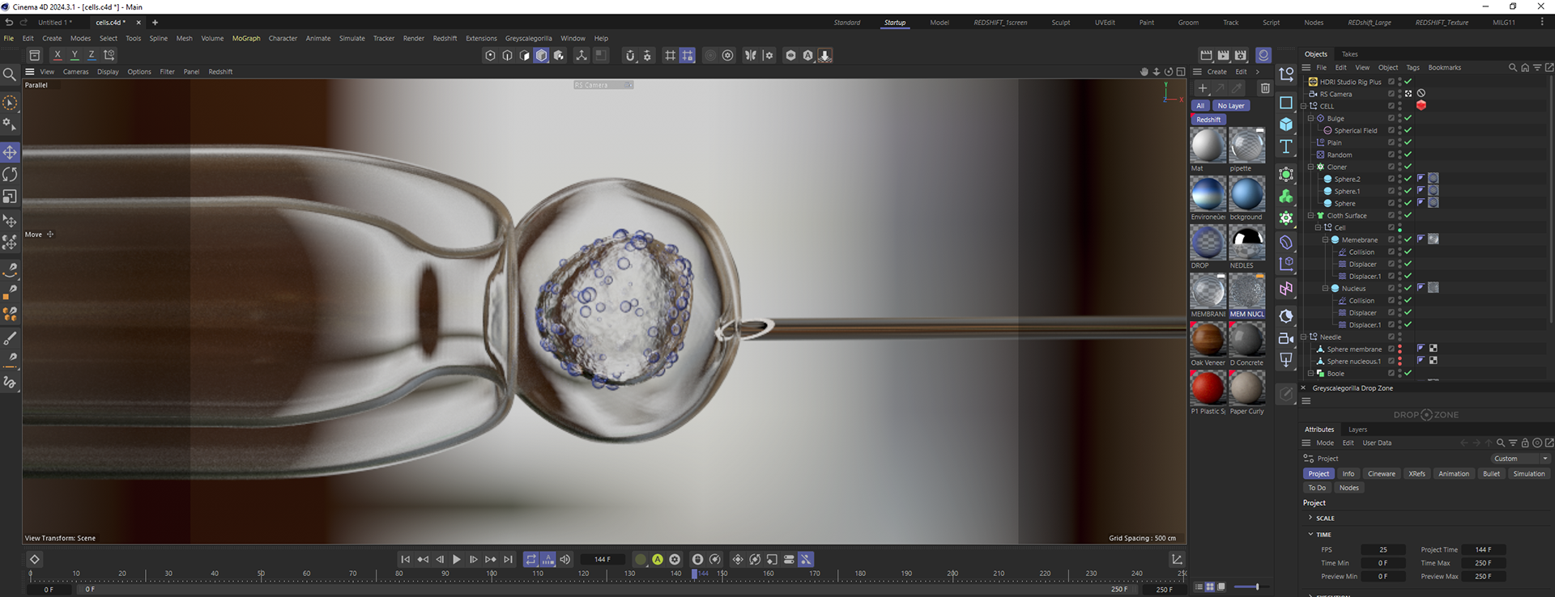Switch to the Takes tab
1555x597 pixels.
click(1349, 54)
